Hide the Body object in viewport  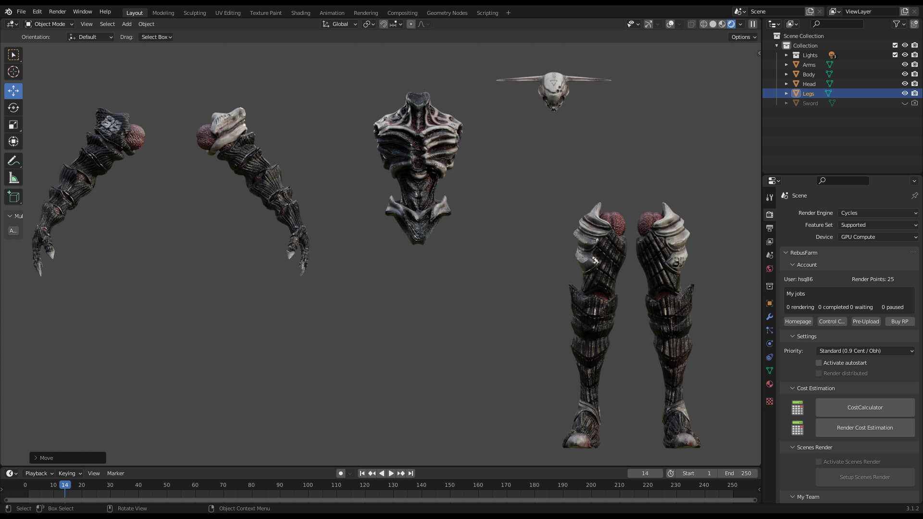pos(905,74)
